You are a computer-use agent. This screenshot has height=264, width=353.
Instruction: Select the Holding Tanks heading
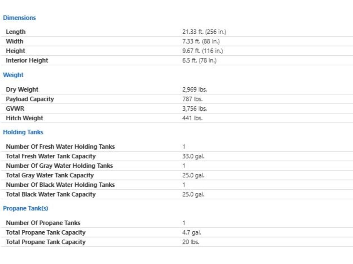click(23, 132)
